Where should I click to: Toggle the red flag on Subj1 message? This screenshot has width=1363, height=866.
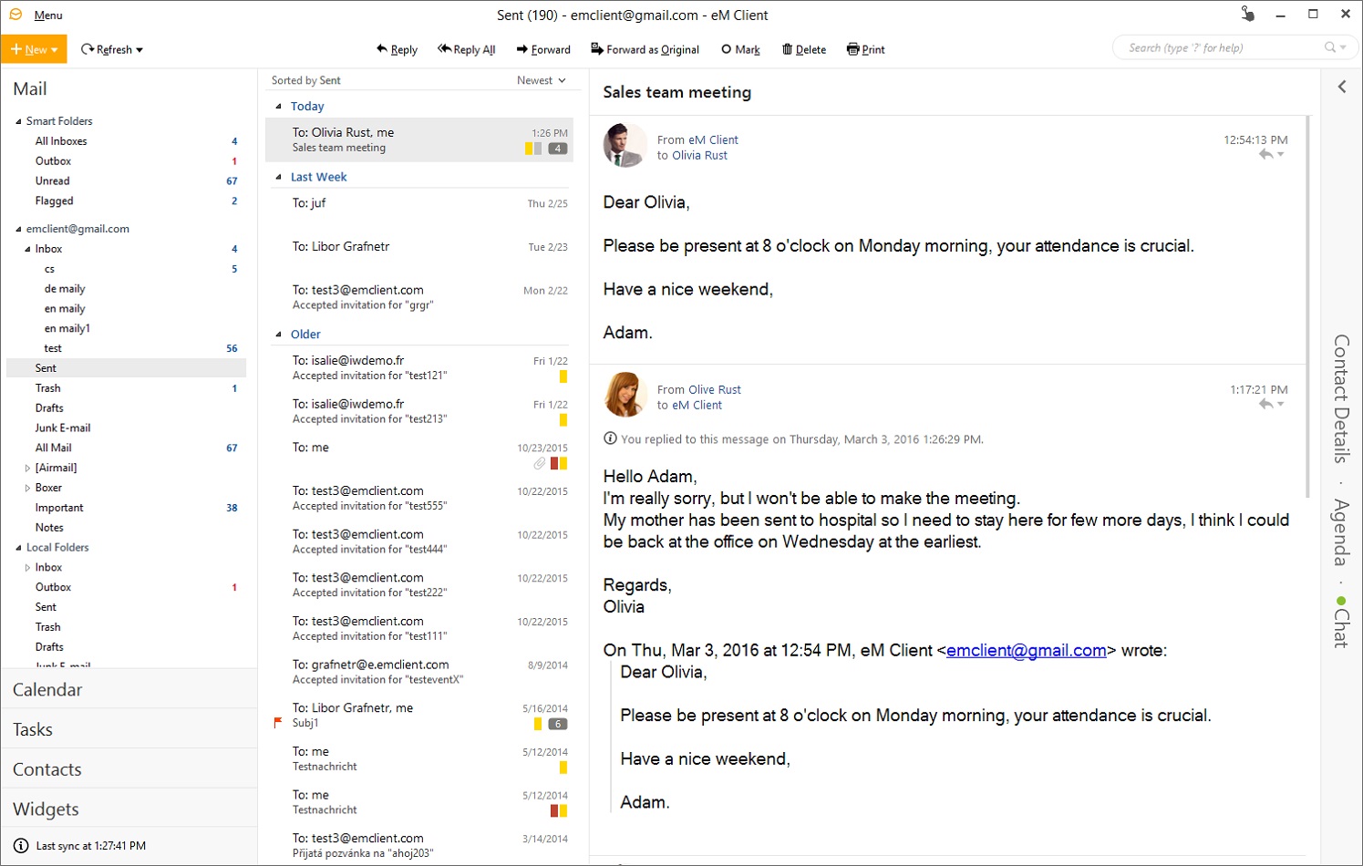tap(278, 723)
